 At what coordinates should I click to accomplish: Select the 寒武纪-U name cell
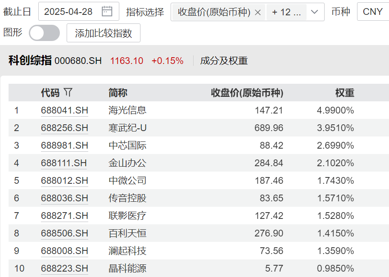click(x=127, y=128)
